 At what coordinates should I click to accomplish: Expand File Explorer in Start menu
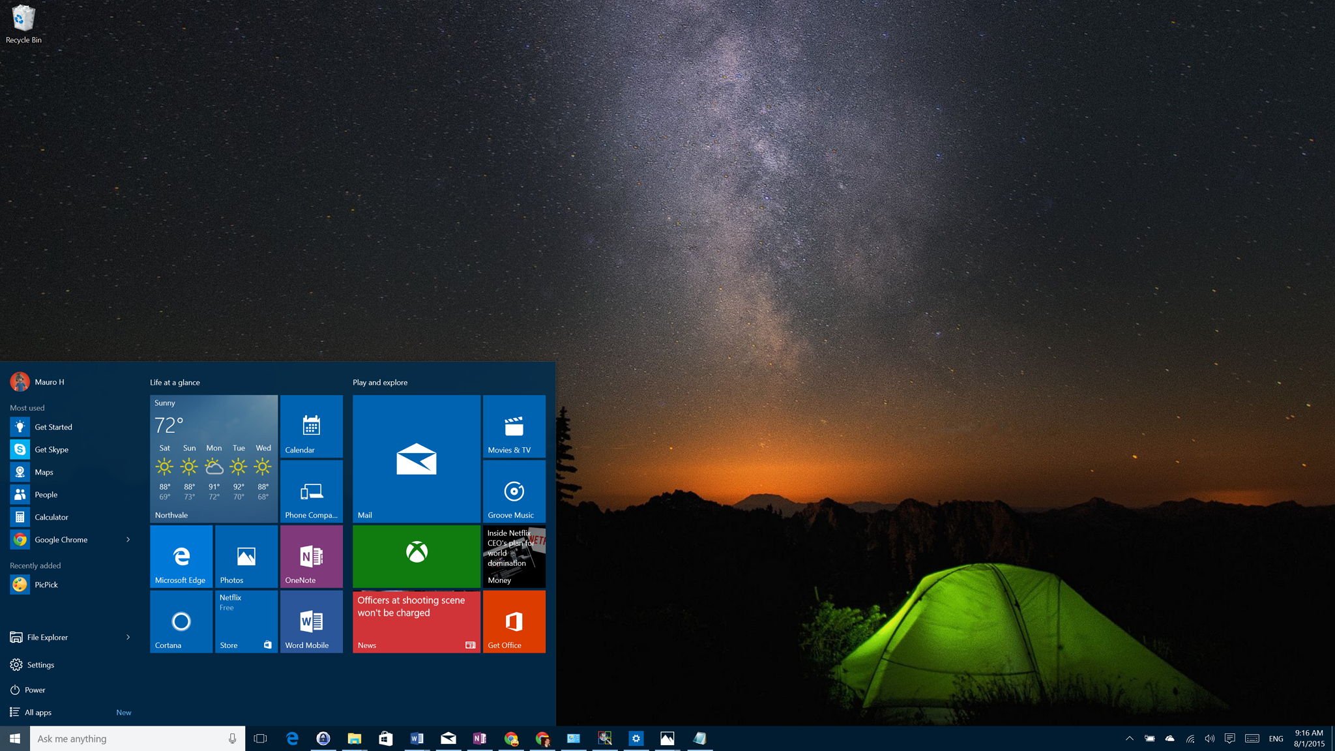[x=128, y=636]
